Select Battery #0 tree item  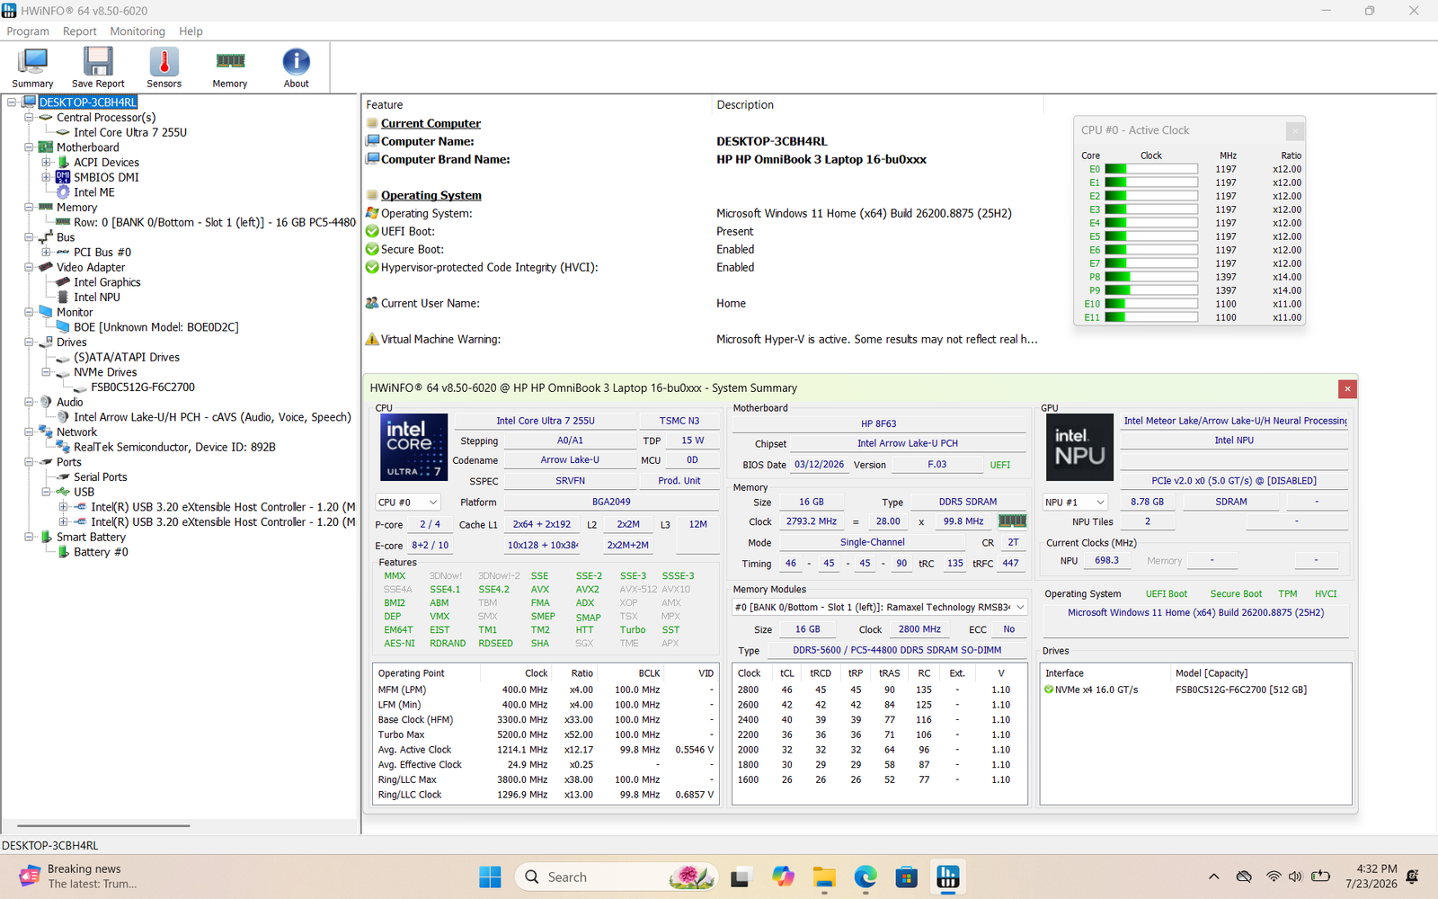coord(101,552)
